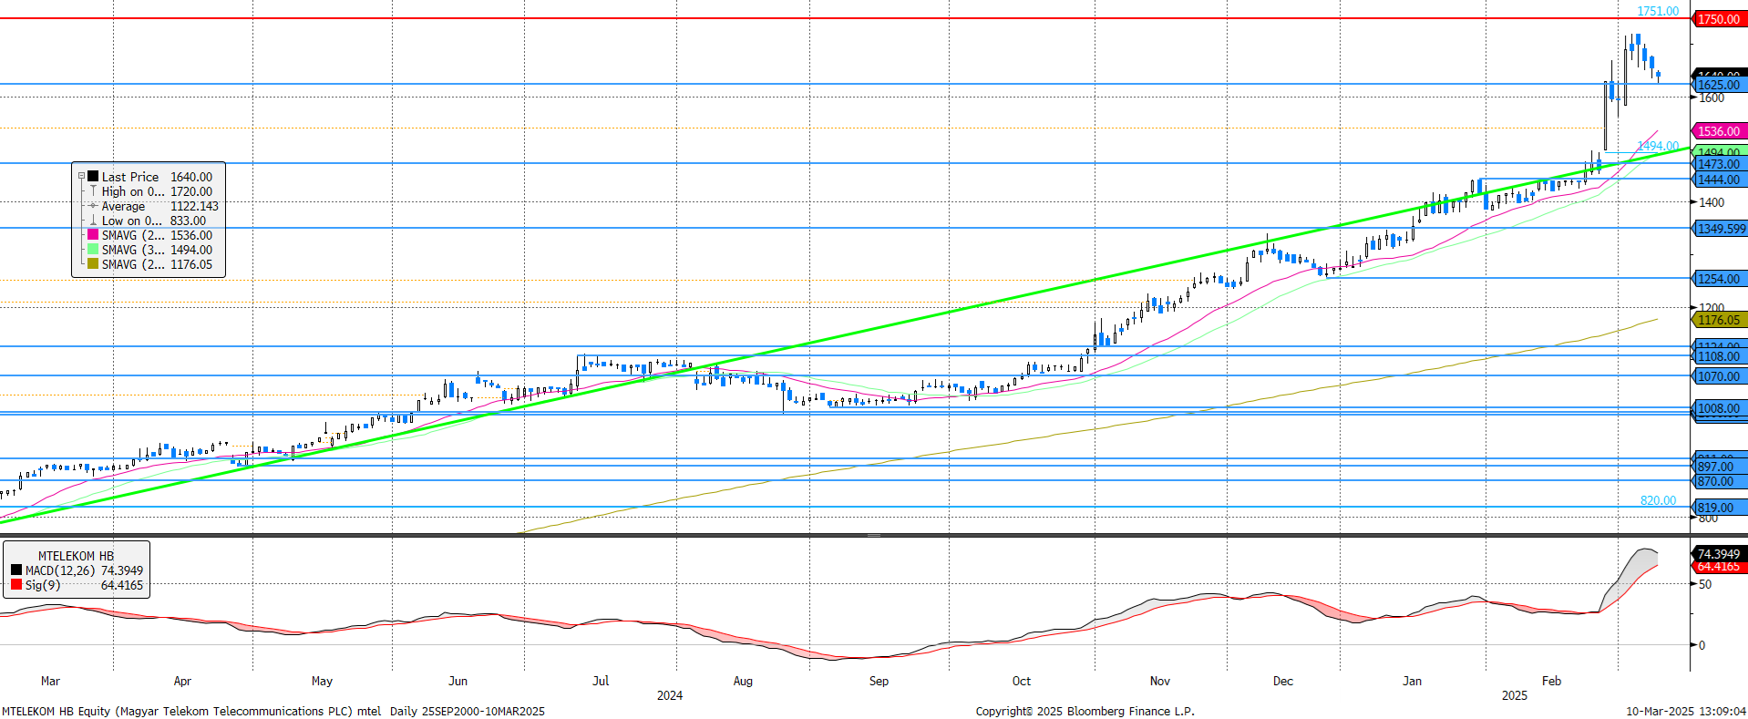Click the blue 1349.599 axis price tag
Image resolution: width=1748 pixels, height=719 pixels.
click(1721, 229)
